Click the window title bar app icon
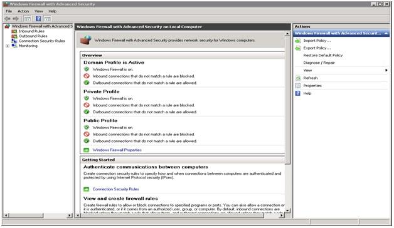394x228 pixels. 6,4
